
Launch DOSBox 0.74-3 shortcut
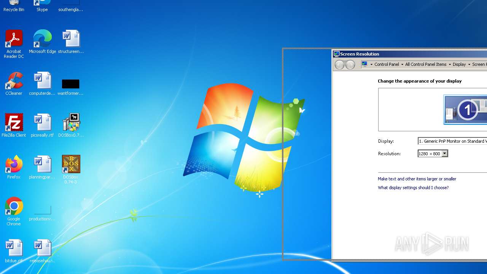tap(71, 170)
